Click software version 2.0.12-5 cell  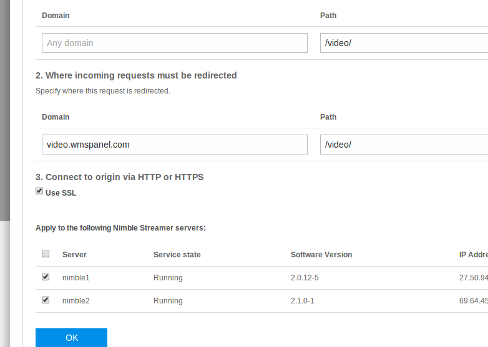[305, 278]
